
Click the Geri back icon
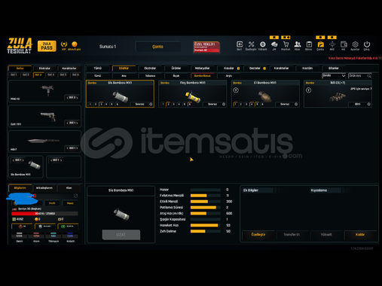[240, 46]
